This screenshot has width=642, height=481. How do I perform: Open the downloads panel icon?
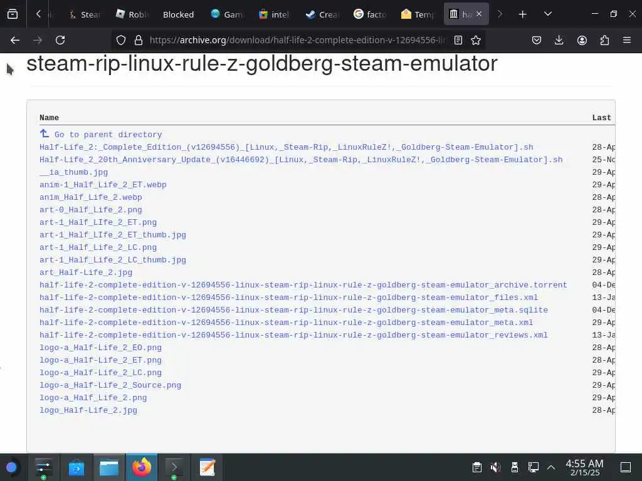[x=559, y=40]
